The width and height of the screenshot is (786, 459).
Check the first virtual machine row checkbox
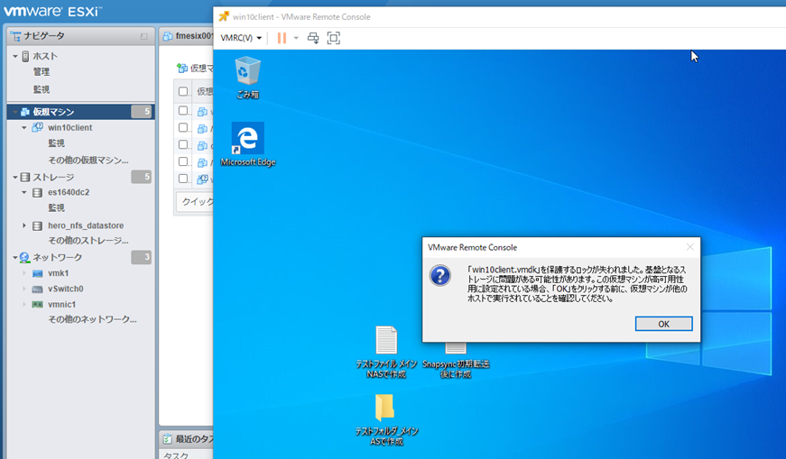[183, 111]
